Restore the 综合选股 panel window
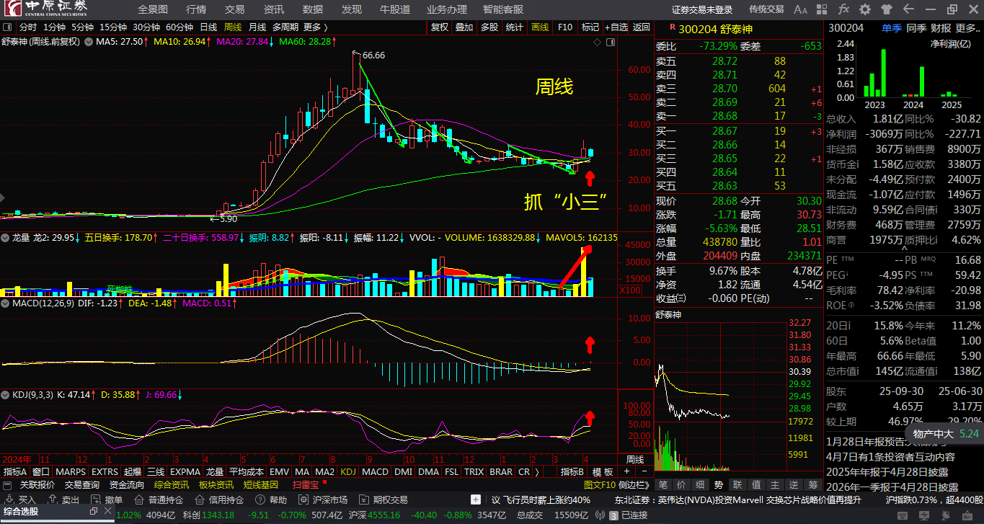This screenshot has height=524, width=984. [x=93, y=511]
